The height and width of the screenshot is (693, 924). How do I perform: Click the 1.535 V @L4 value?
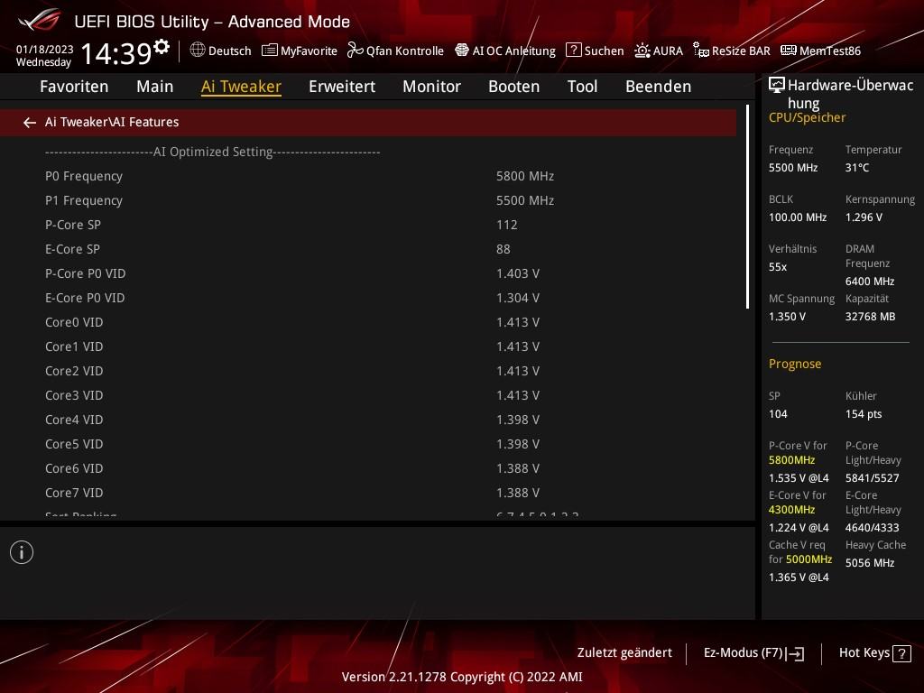tap(799, 478)
